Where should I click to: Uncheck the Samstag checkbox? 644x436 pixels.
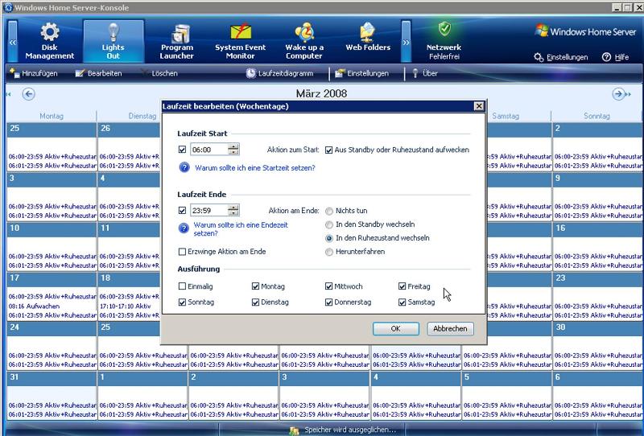coord(402,302)
